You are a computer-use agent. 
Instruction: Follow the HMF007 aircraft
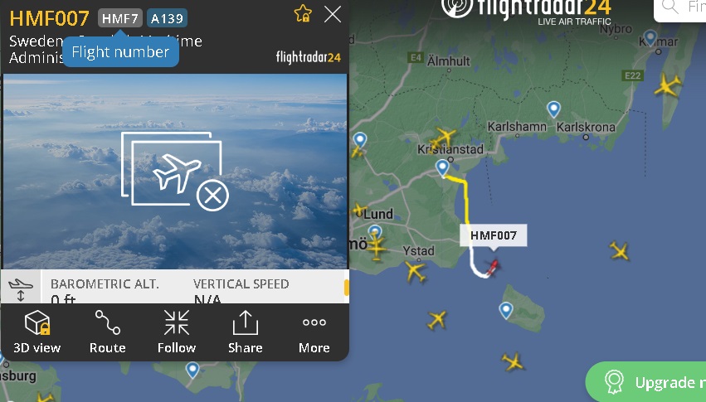pyautogui.click(x=177, y=332)
